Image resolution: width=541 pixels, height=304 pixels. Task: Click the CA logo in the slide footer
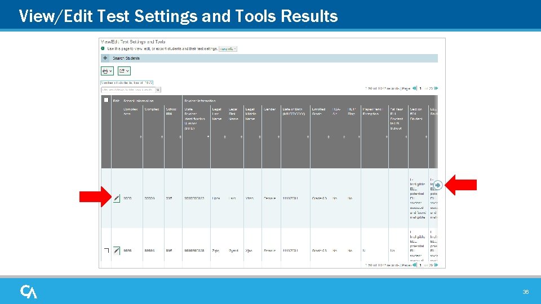[x=29, y=292]
